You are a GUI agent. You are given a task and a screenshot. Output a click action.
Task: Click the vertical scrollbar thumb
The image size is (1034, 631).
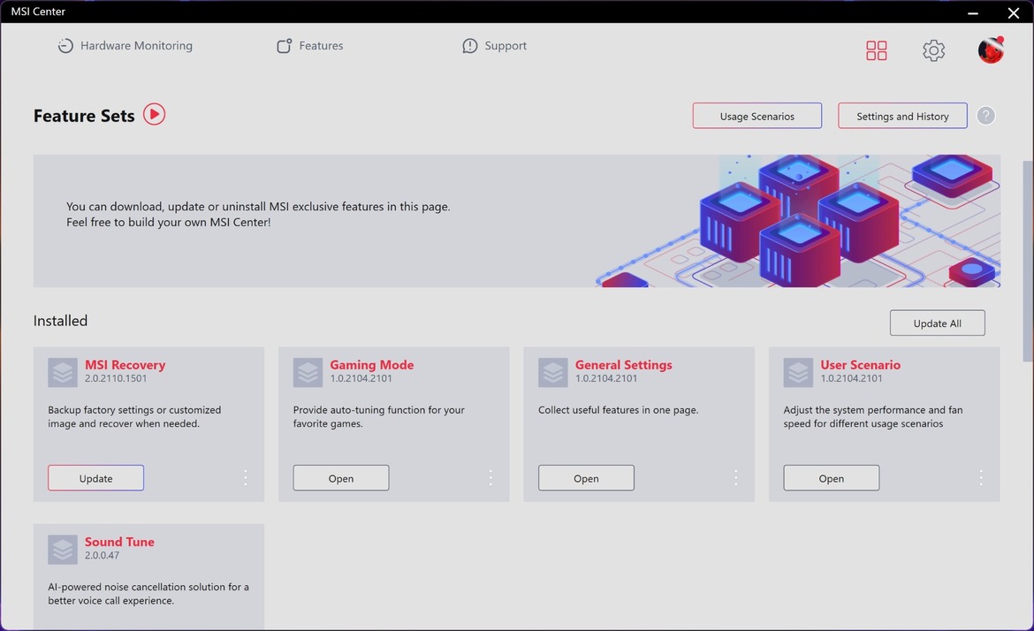[1028, 261]
